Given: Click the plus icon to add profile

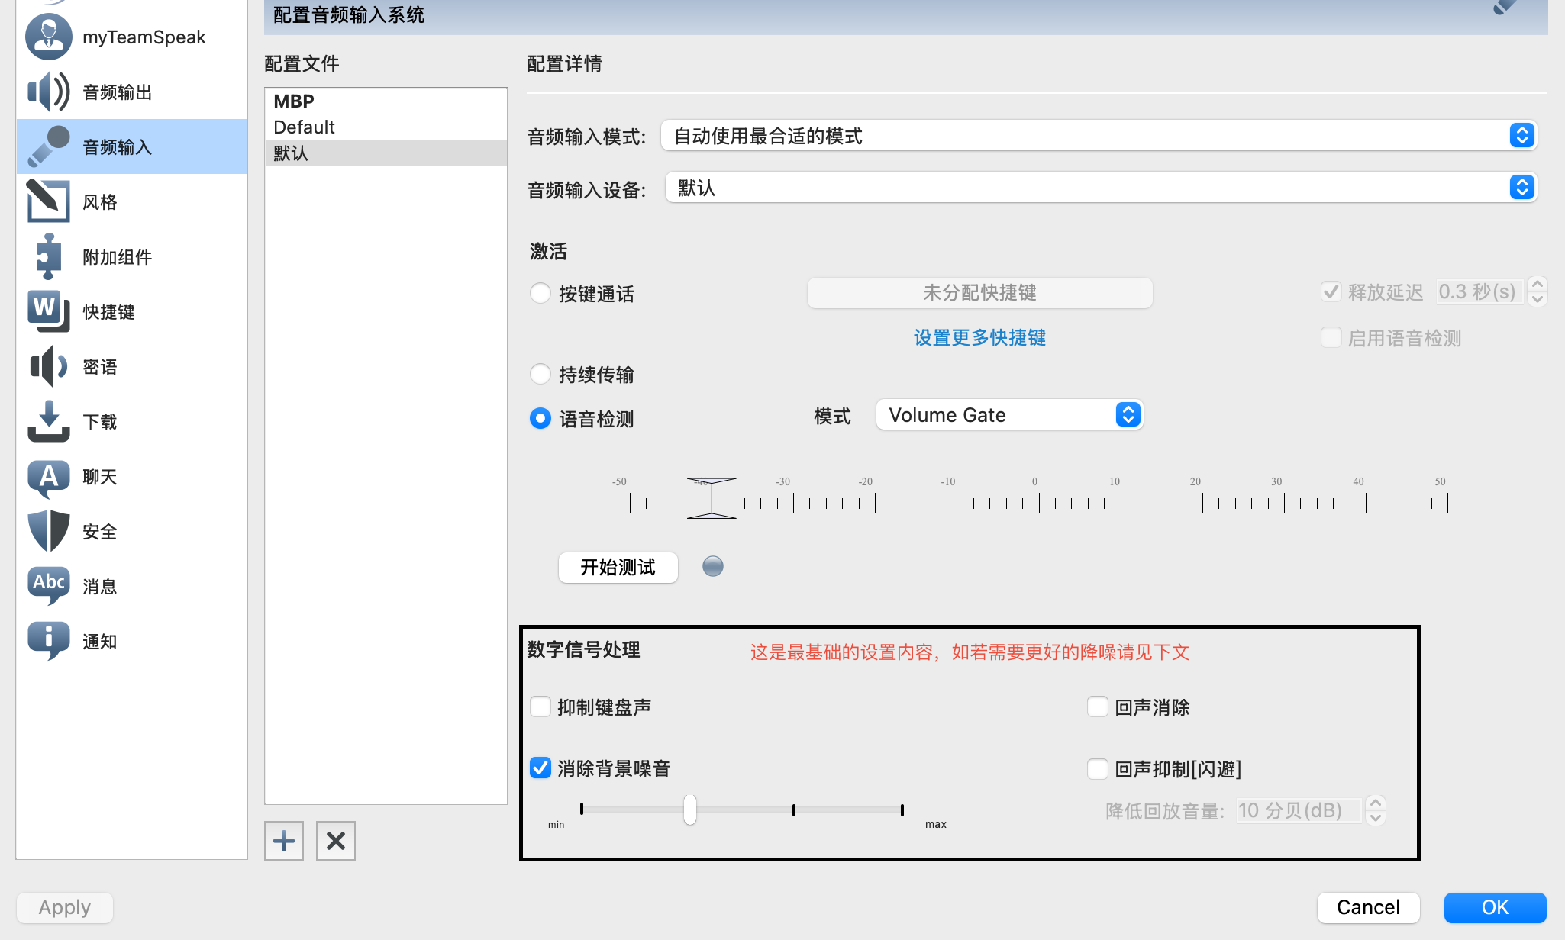Looking at the screenshot, I should click(284, 841).
